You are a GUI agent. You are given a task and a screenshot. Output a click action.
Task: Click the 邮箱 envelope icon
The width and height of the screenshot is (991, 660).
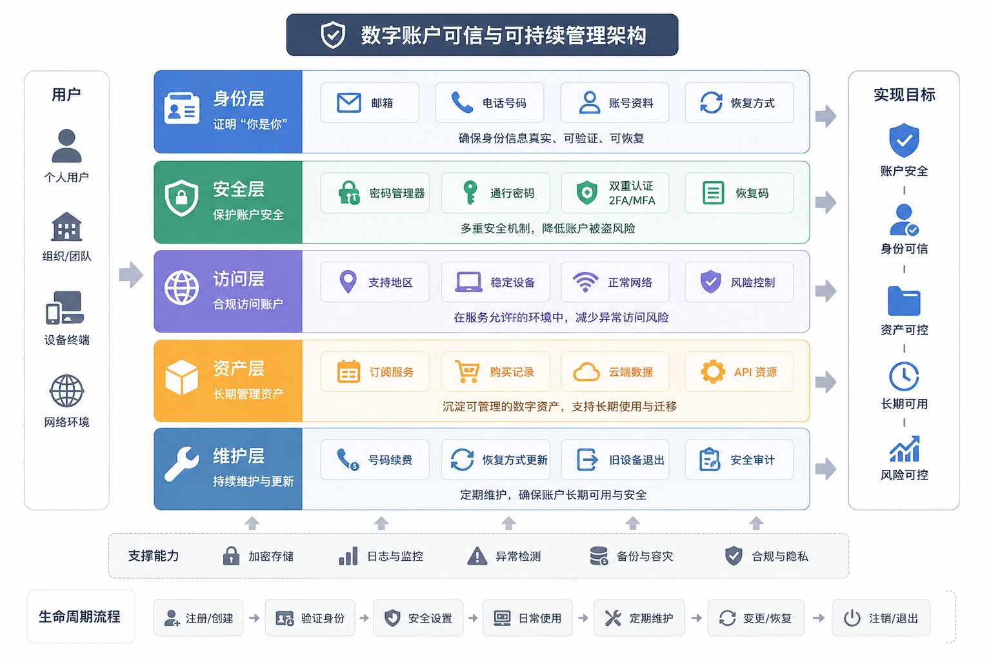349,102
